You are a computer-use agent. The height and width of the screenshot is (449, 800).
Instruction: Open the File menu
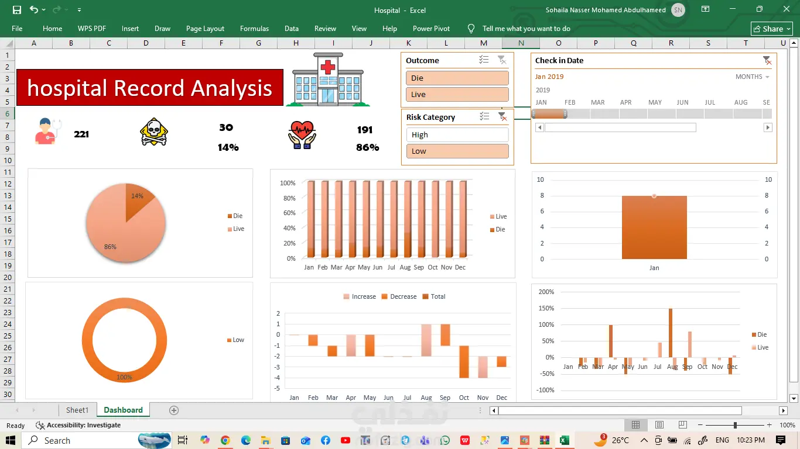[x=17, y=28]
